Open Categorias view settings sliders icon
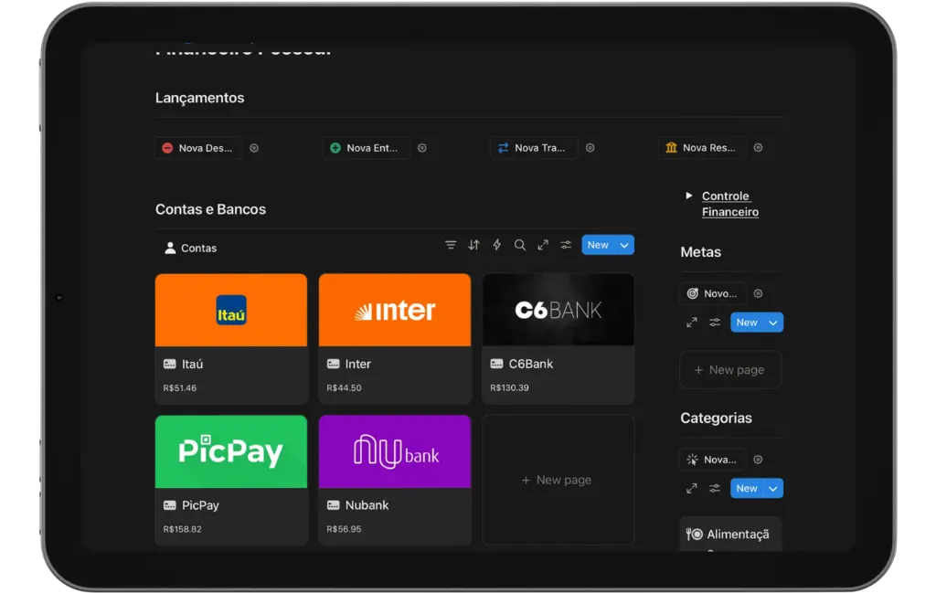 [x=715, y=489]
